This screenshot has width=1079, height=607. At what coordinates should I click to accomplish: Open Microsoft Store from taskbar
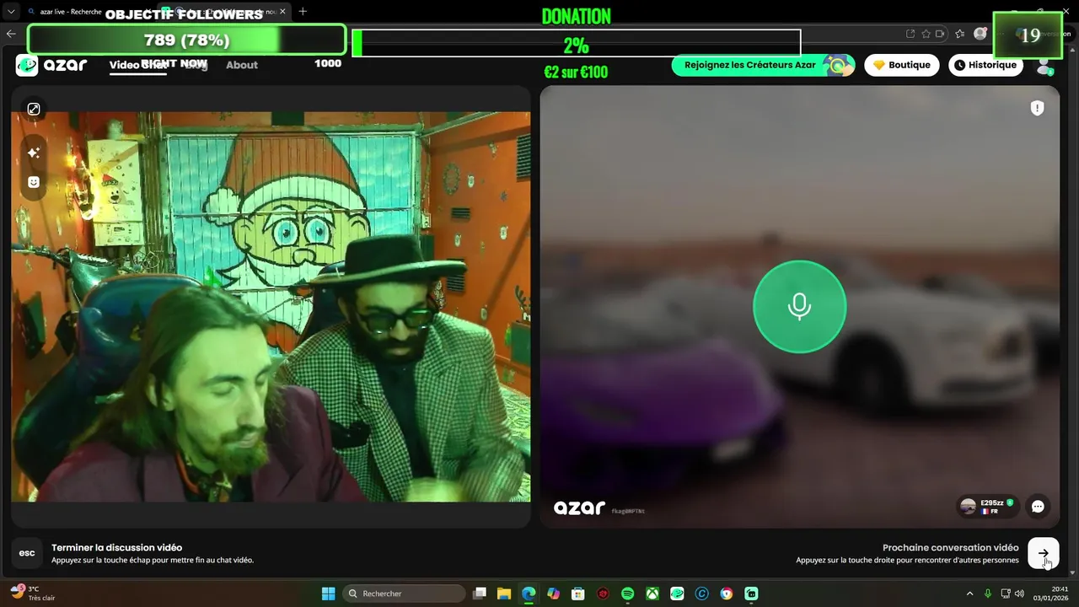click(577, 594)
